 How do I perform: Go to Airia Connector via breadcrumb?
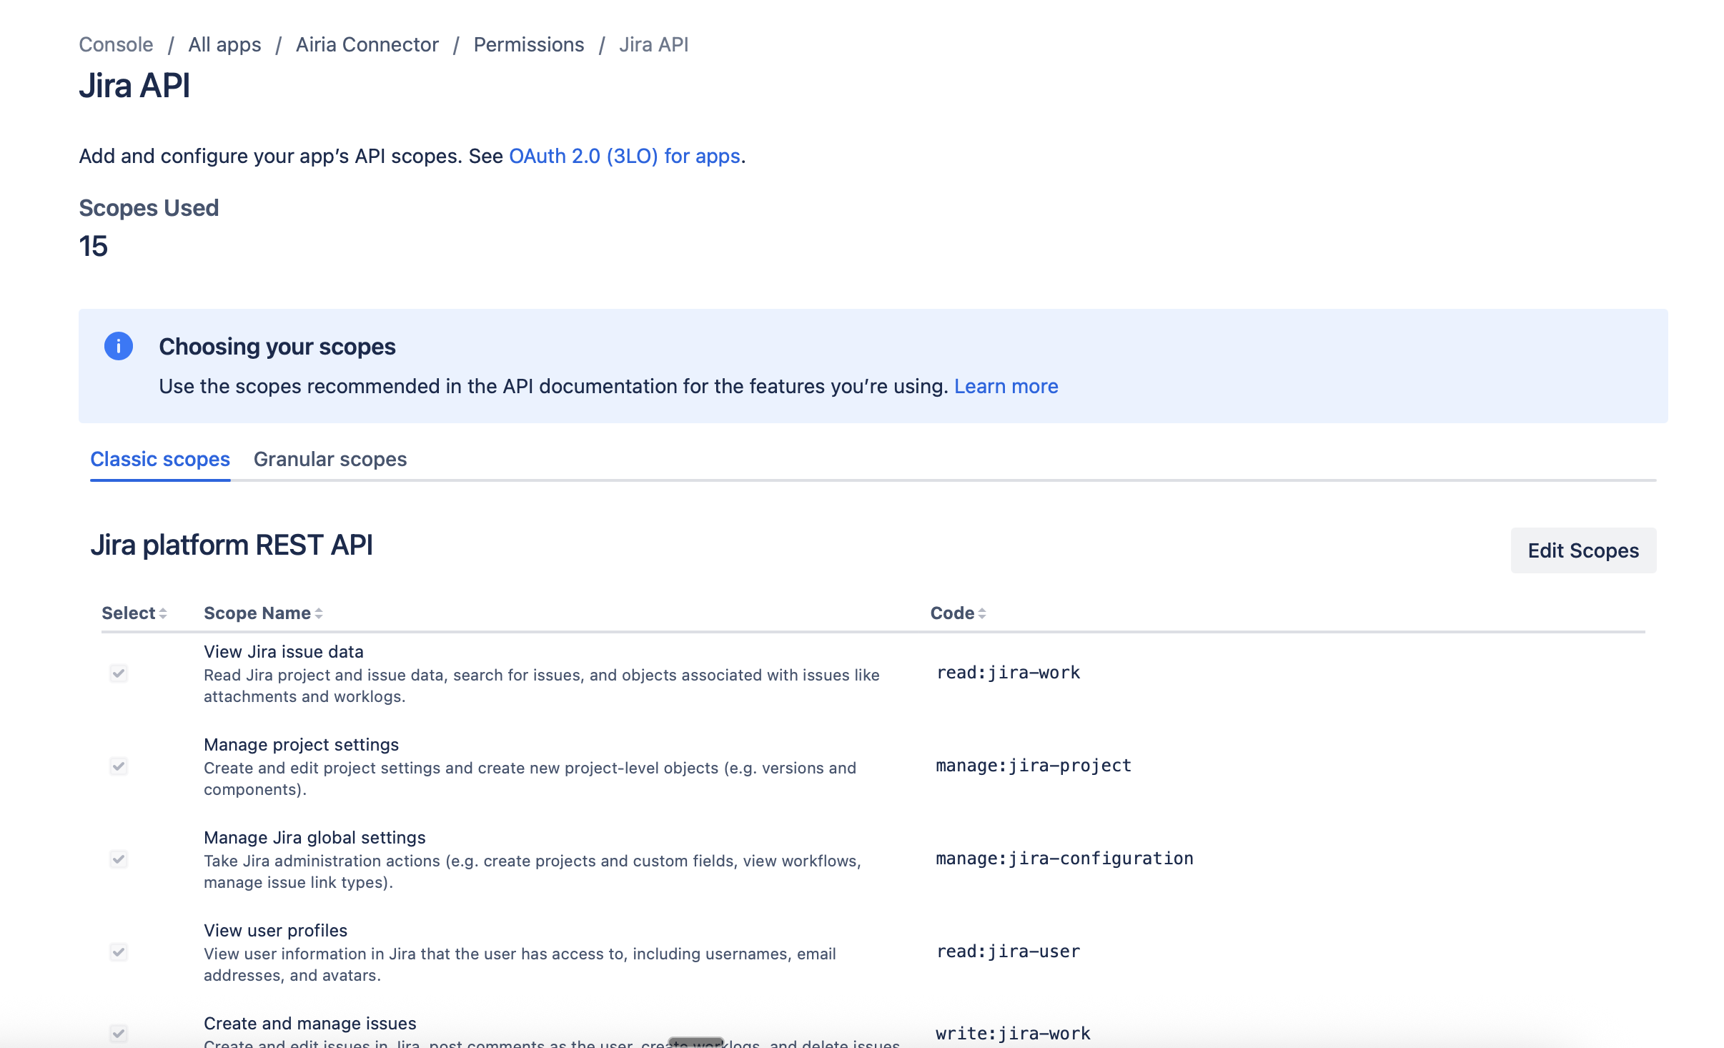pos(367,44)
